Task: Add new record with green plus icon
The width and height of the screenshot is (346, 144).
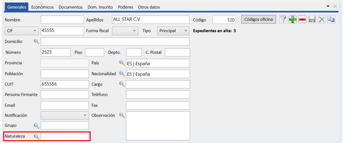Action: click(292, 19)
